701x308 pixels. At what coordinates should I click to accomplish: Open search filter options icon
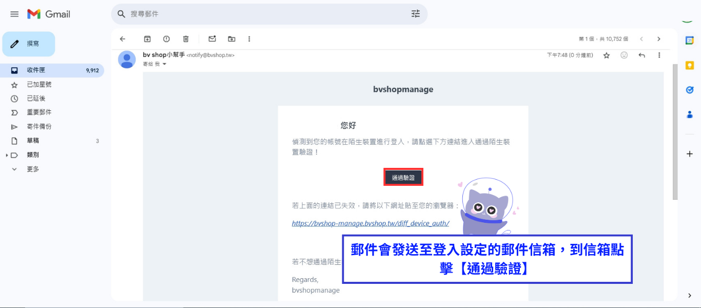click(x=416, y=14)
